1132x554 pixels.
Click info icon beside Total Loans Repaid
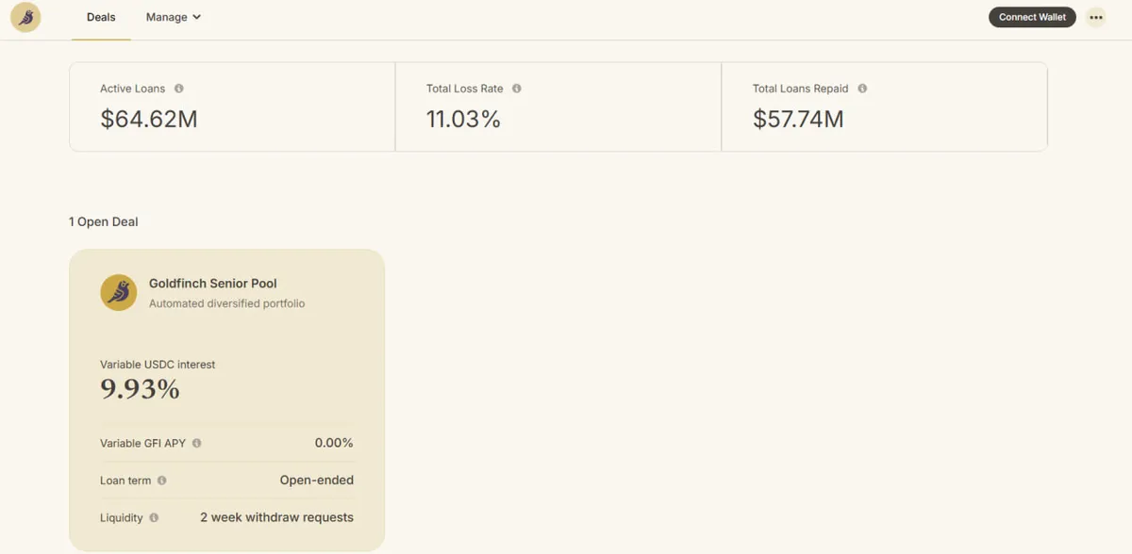(862, 89)
